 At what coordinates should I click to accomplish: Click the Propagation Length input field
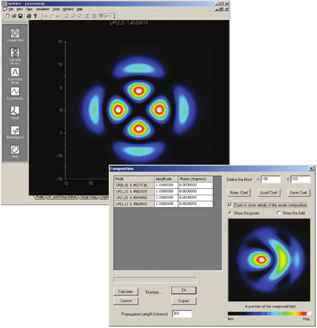coord(182,314)
